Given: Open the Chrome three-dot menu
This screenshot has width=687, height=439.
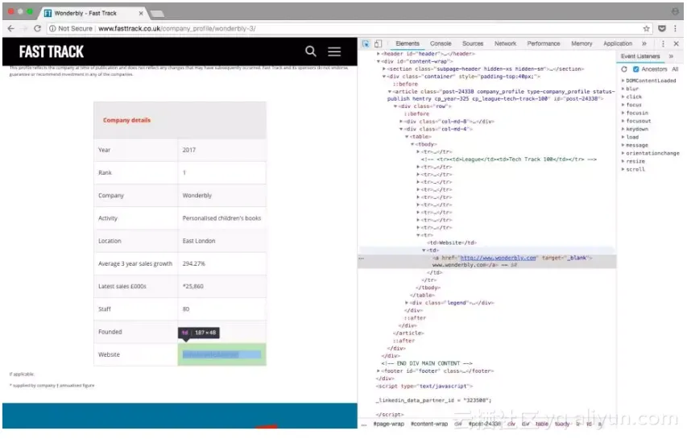Looking at the screenshot, I should [x=675, y=28].
